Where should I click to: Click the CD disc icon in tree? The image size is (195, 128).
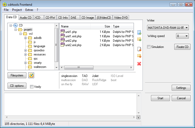pos(15,25)
